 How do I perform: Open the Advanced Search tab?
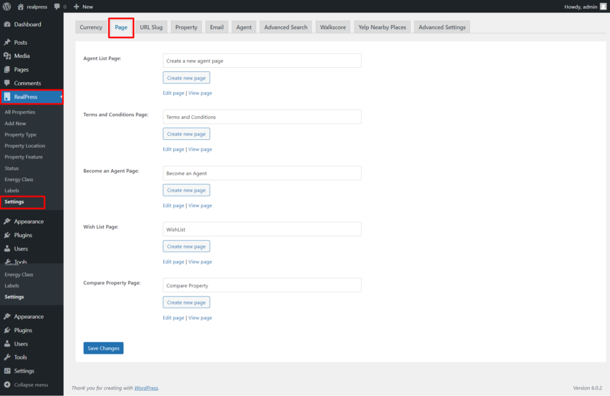click(x=286, y=27)
